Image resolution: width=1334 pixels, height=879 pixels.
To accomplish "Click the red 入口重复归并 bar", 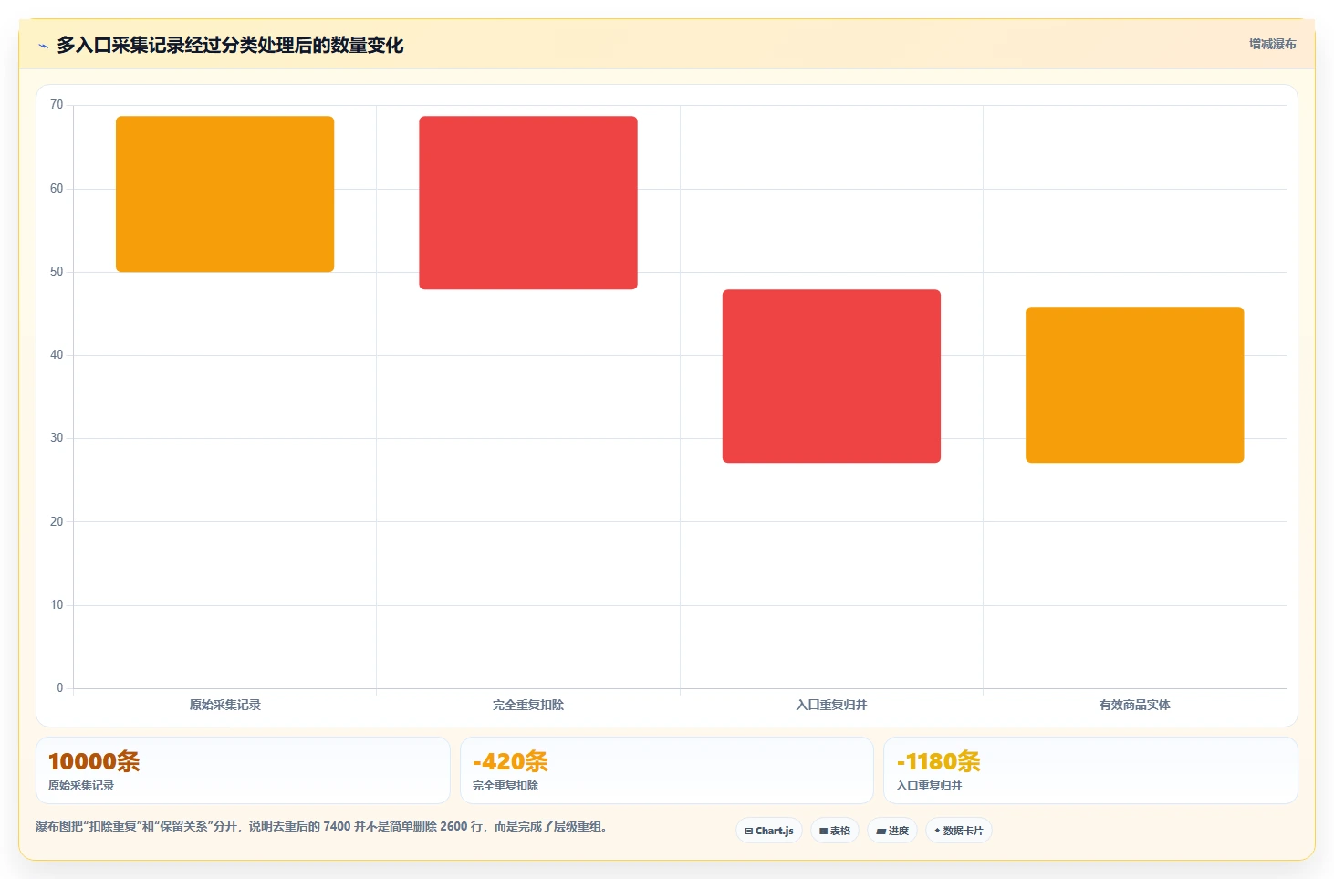I will coord(831,376).
